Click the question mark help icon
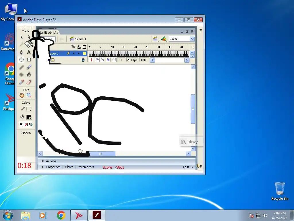294x221 pixels. pyautogui.click(x=200, y=31)
